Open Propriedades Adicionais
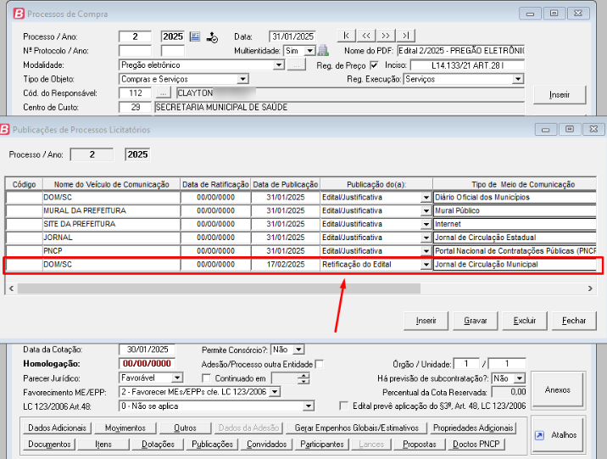This screenshot has height=459, width=607. (x=473, y=428)
